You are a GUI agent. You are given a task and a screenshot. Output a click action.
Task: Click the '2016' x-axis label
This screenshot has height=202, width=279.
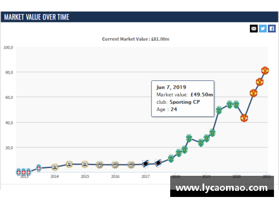pos(116,176)
